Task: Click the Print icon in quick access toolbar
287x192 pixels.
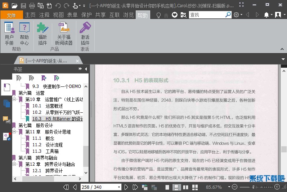Action: [x=32, y=6]
